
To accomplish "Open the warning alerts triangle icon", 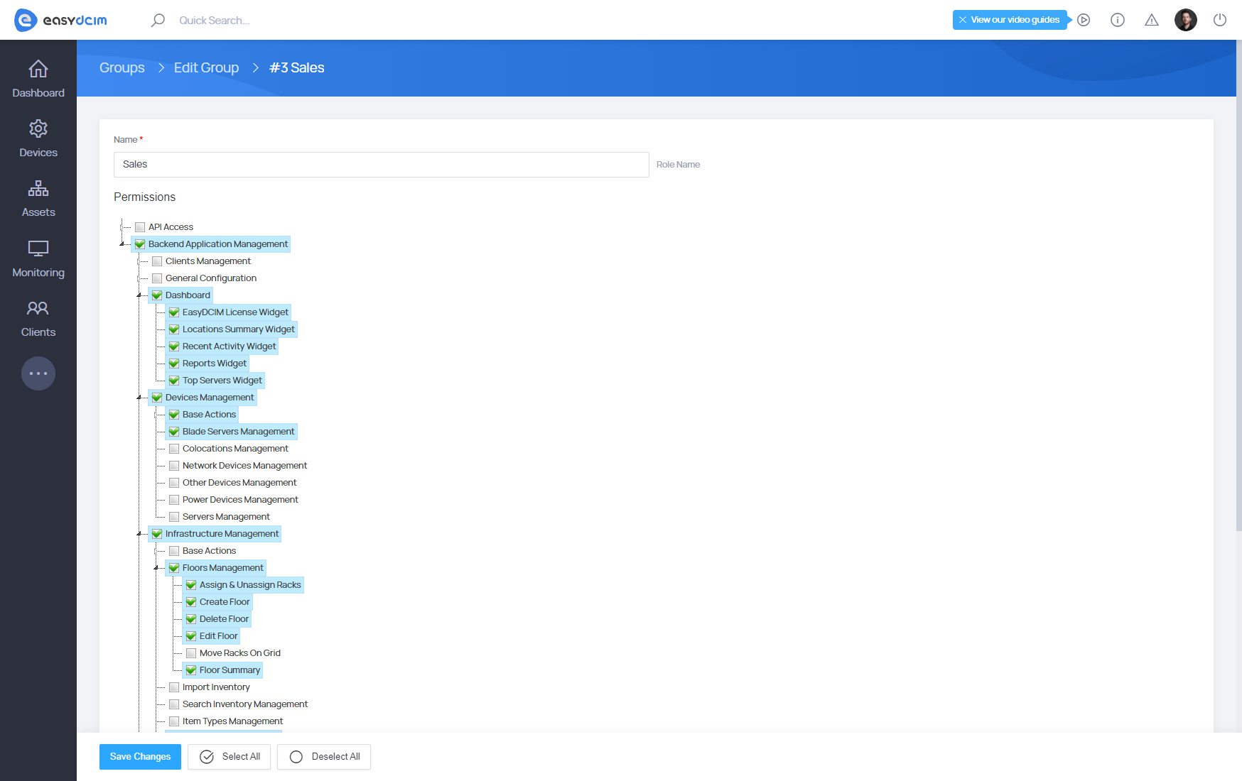I will point(1152,20).
